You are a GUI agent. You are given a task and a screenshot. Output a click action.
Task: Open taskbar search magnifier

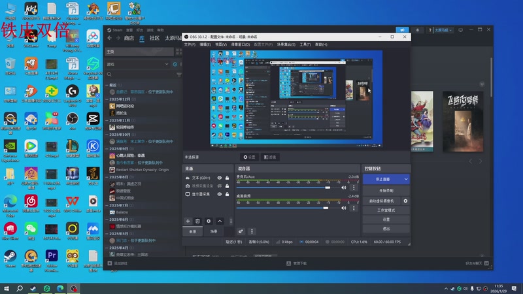tap(20, 288)
